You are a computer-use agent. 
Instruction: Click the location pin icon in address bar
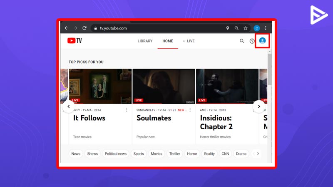click(x=227, y=28)
